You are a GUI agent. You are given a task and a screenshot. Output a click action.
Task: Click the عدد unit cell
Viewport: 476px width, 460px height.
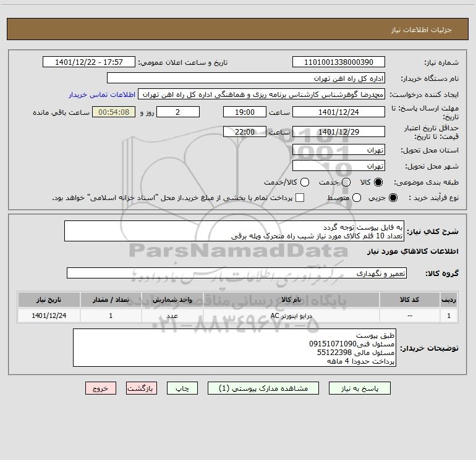pos(172,316)
